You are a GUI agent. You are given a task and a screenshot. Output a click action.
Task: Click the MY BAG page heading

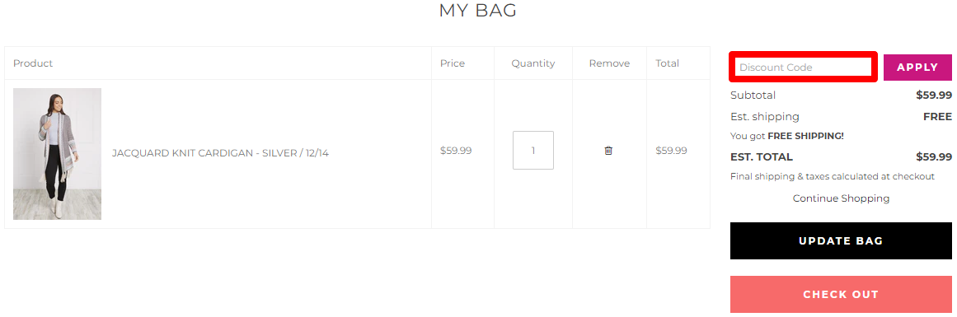click(478, 11)
